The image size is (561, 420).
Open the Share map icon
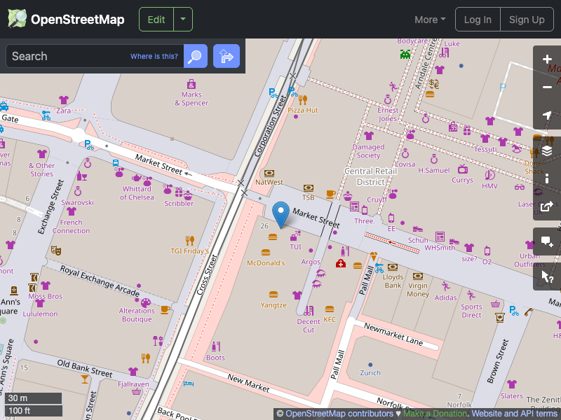tap(547, 207)
